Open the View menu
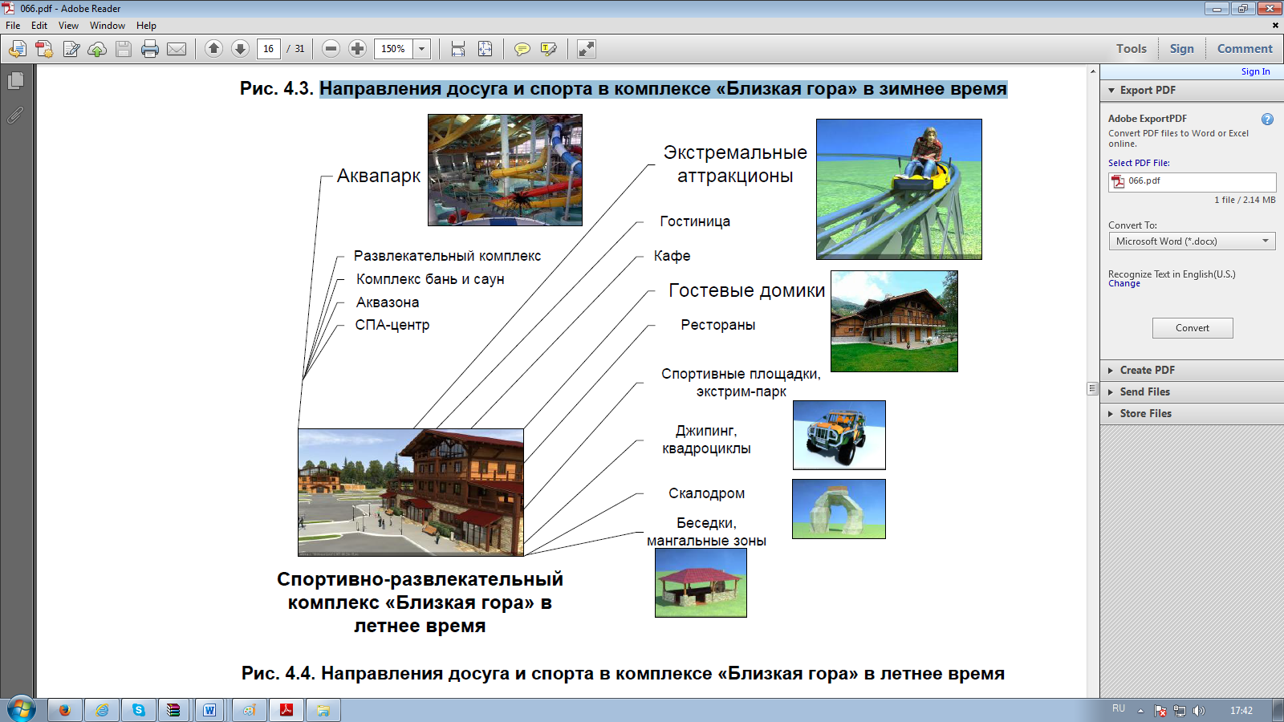 pyautogui.click(x=68, y=26)
